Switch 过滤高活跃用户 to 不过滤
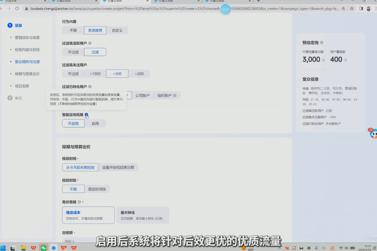 [73, 52]
